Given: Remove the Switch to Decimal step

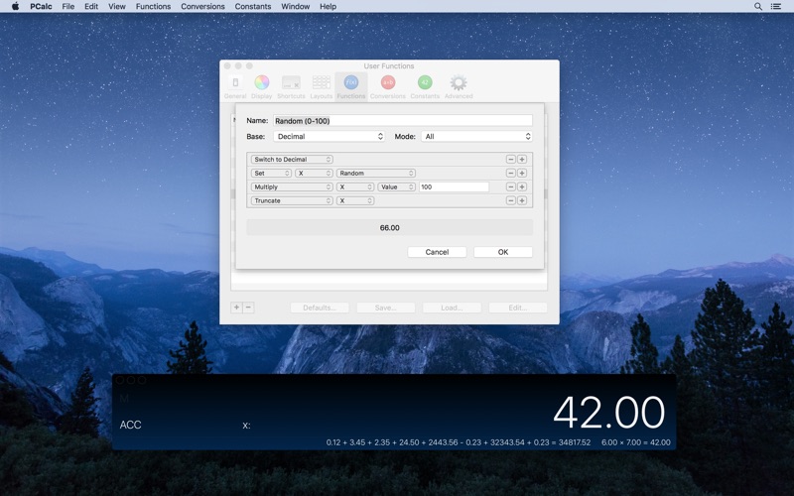Looking at the screenshot, I should point(510,159).
